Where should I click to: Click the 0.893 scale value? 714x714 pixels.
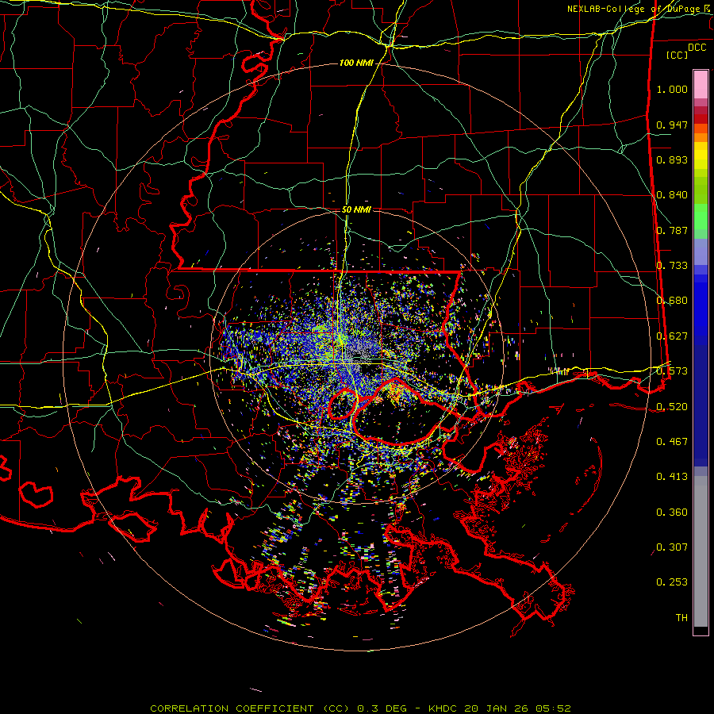tap(672, 159)
